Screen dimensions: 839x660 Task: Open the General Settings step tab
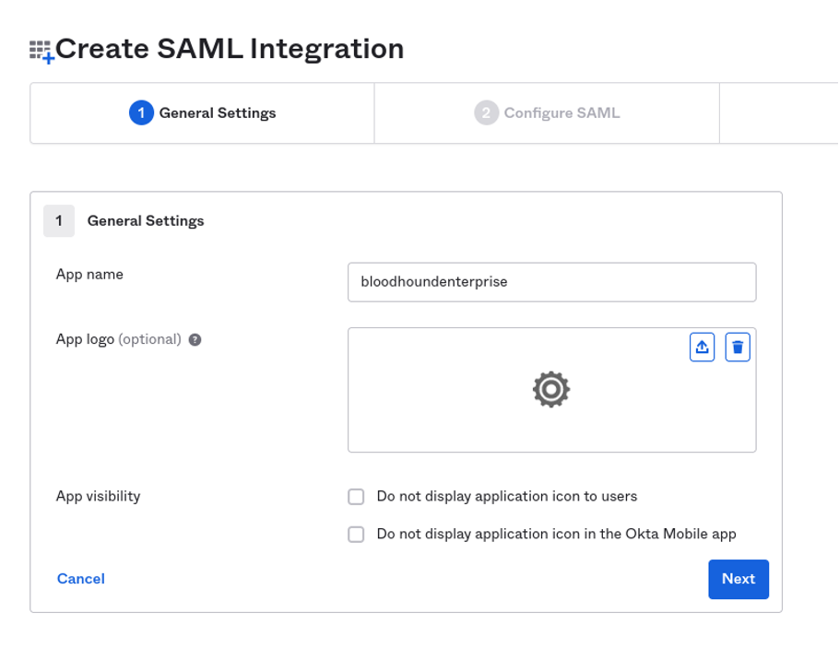[x=202, y=112]
